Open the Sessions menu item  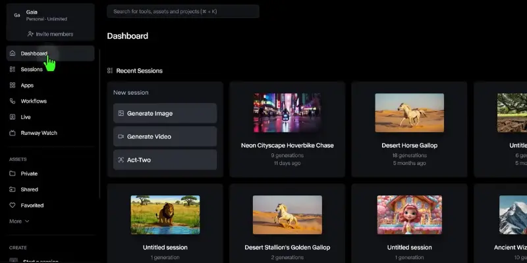click(51, 70)
